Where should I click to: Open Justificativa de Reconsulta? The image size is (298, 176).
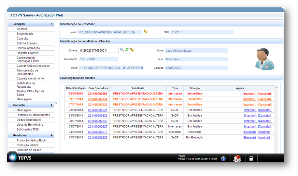(26, 85)
